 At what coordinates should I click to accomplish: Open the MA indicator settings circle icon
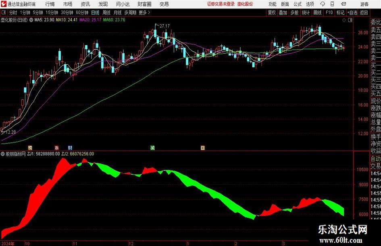(x=31, y=20)
